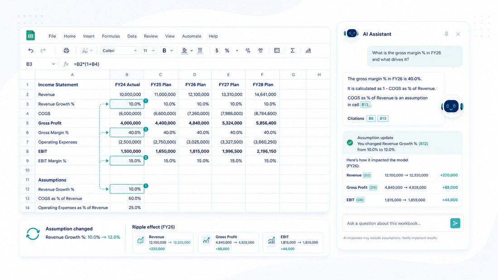Screen dimensions: 498x280
Task: Select cell B3 Revenue Growth 10.0%
Action: (127, 104)
